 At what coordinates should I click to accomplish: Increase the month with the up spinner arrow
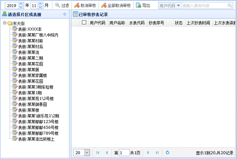click(x=40, y=4)
